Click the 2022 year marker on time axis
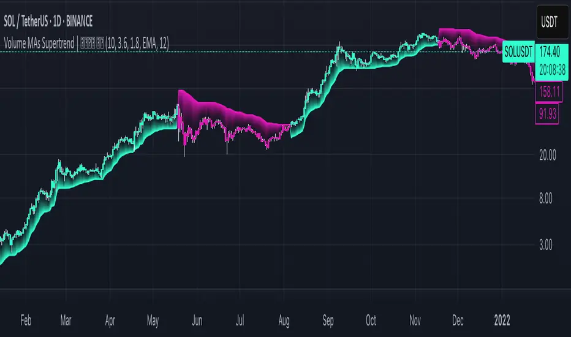Image resolution: width=571 pixels, height=337 pixels. pyautogui.click(x=502, y=320)
